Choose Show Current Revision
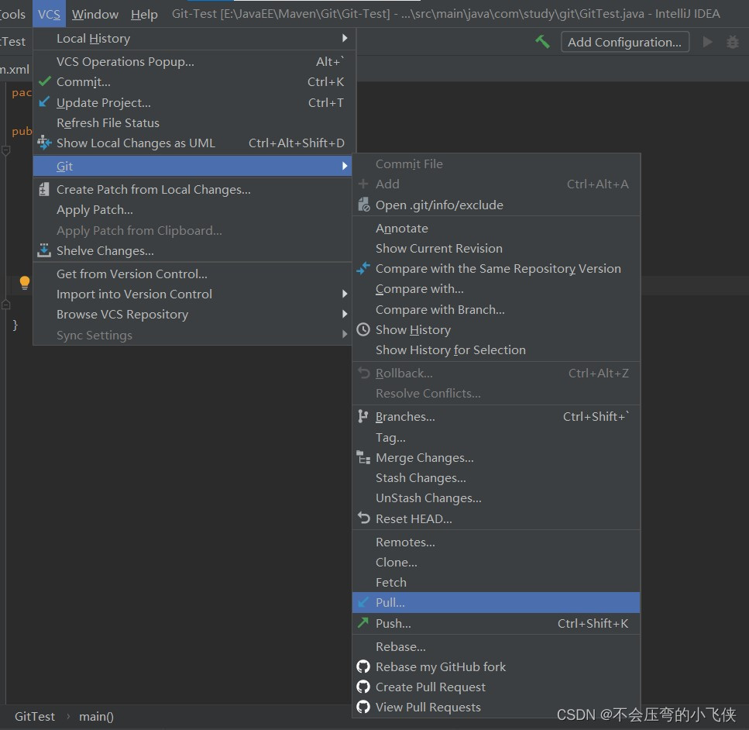The image size is (749, 730). click(496, 248)
